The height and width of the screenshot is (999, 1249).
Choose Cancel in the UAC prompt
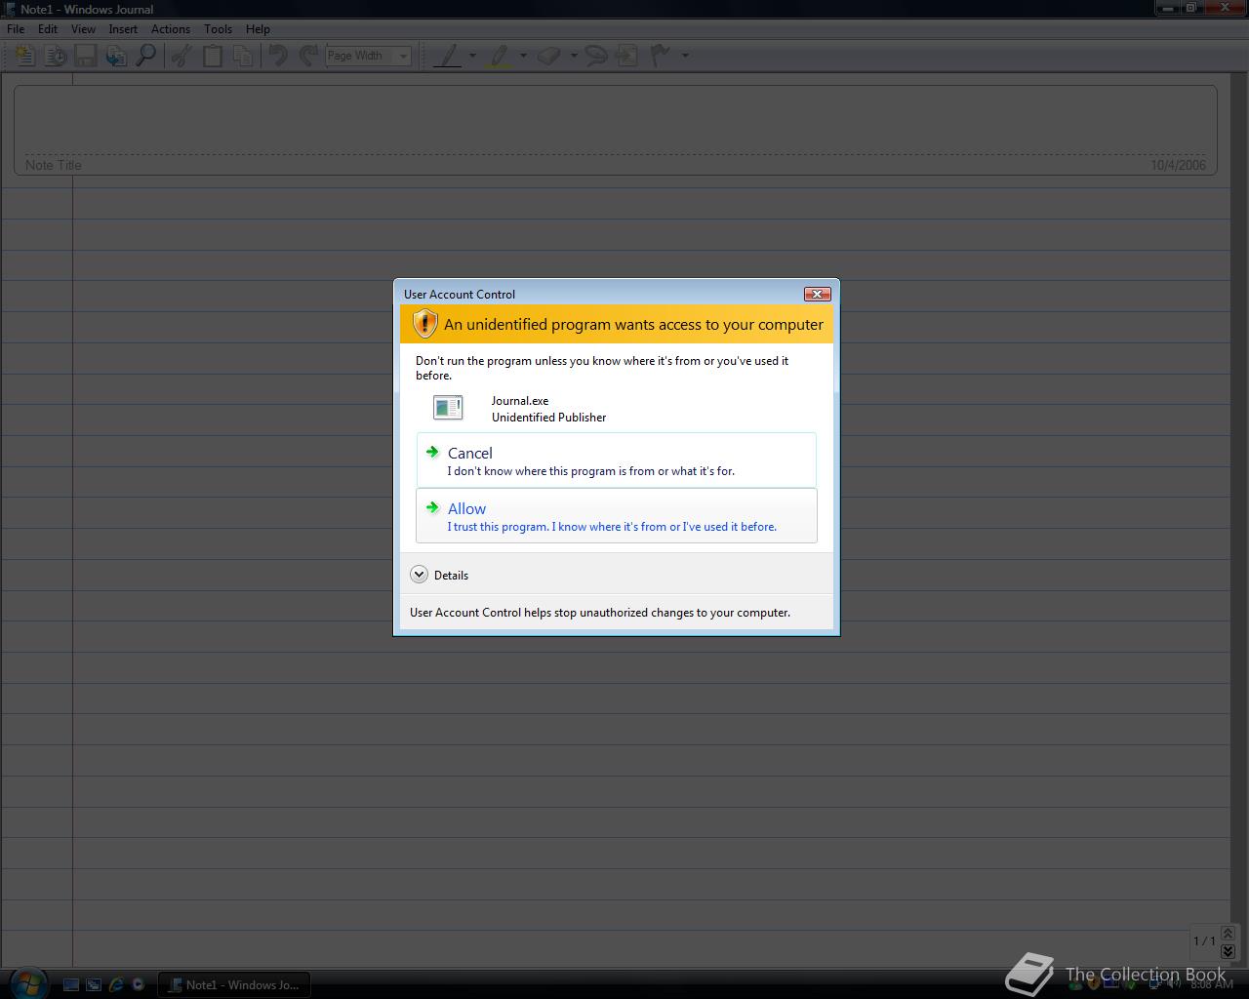pyautogui.click(x=617, y=460)
